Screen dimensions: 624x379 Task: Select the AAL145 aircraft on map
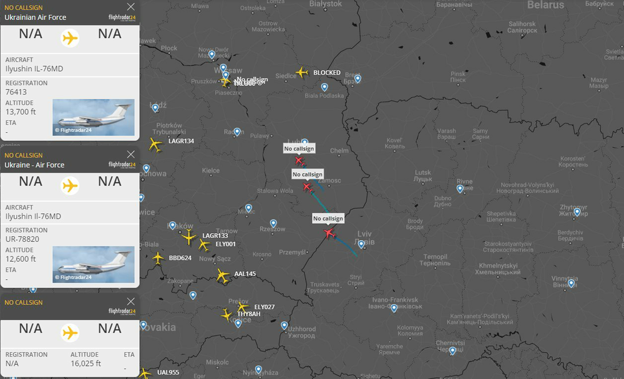point(222,276)
